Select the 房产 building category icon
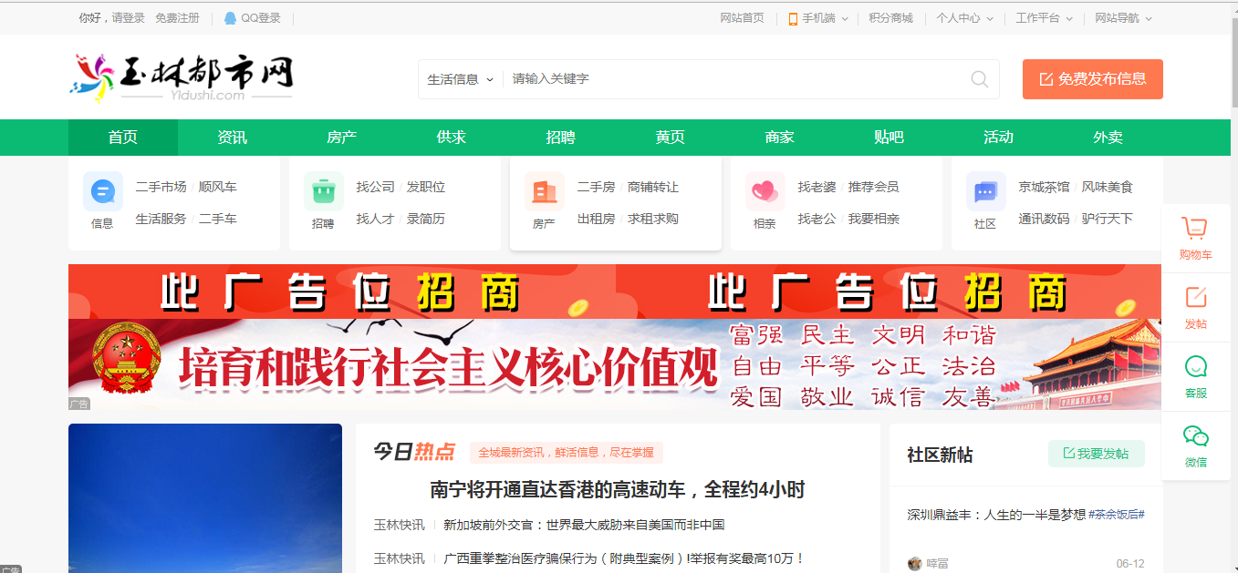This screenshot has height=573, width=1238. pos(544,192)
